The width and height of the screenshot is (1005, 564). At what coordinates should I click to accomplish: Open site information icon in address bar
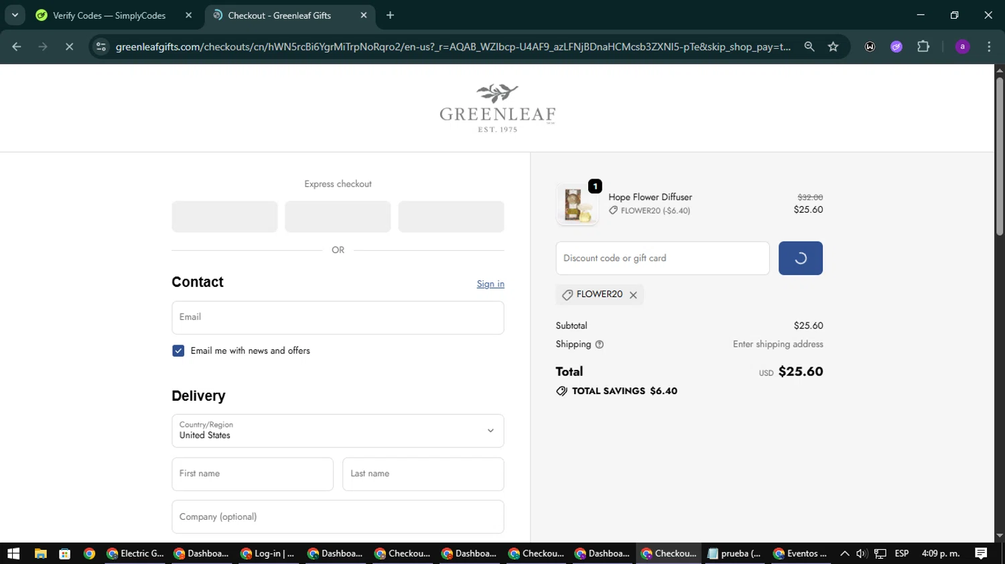101,47
